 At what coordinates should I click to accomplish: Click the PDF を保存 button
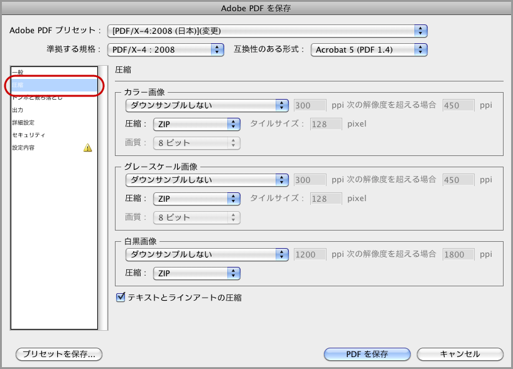click(x=367, y=354)
